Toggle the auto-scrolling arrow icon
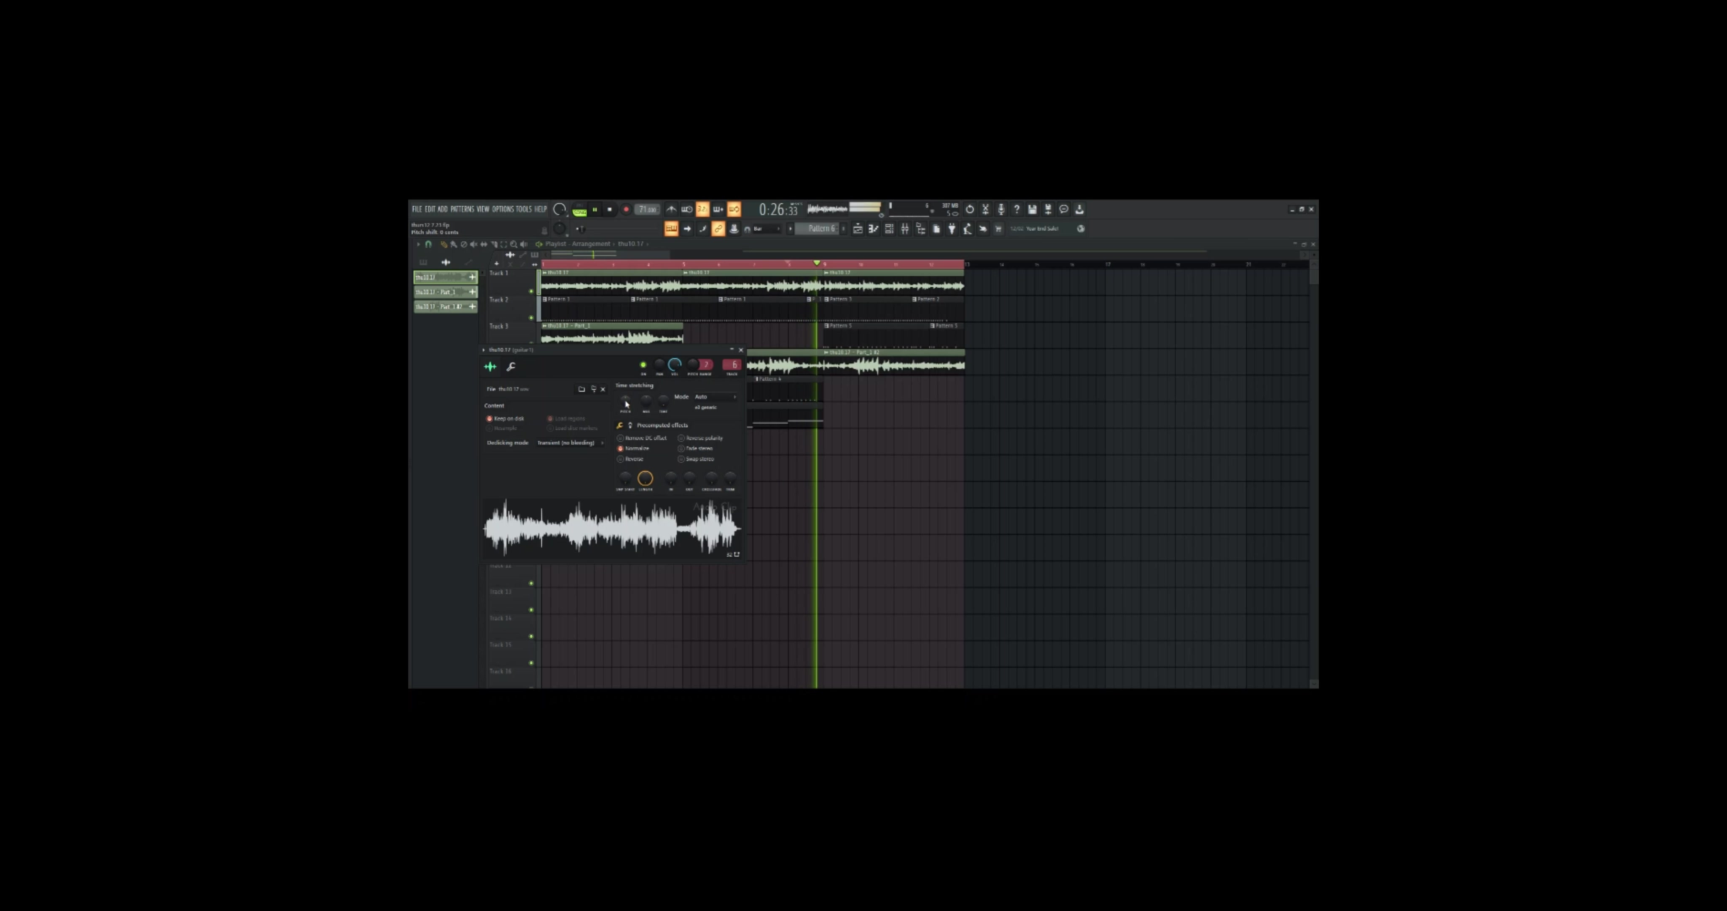 click(x=687, y=229)
